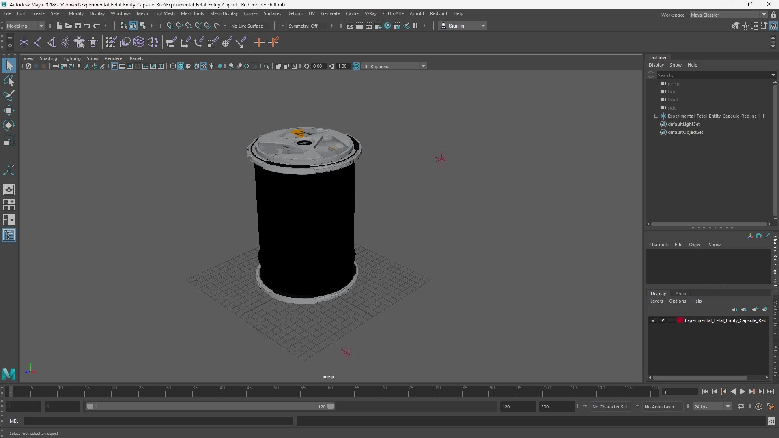The width and height of the screenshot is (779, 438).
Task: Click the play forwards button
Action: [x=742, y=392]
